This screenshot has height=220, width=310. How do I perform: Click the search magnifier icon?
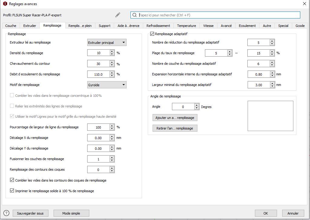pos(134,15)
